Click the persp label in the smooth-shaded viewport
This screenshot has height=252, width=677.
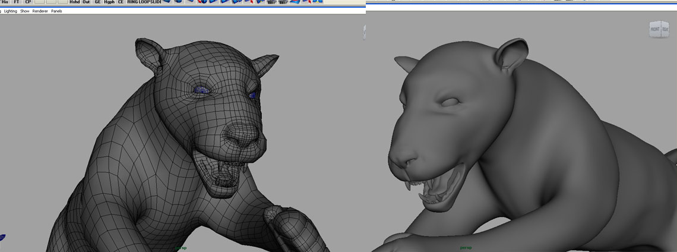pos(466,248)
